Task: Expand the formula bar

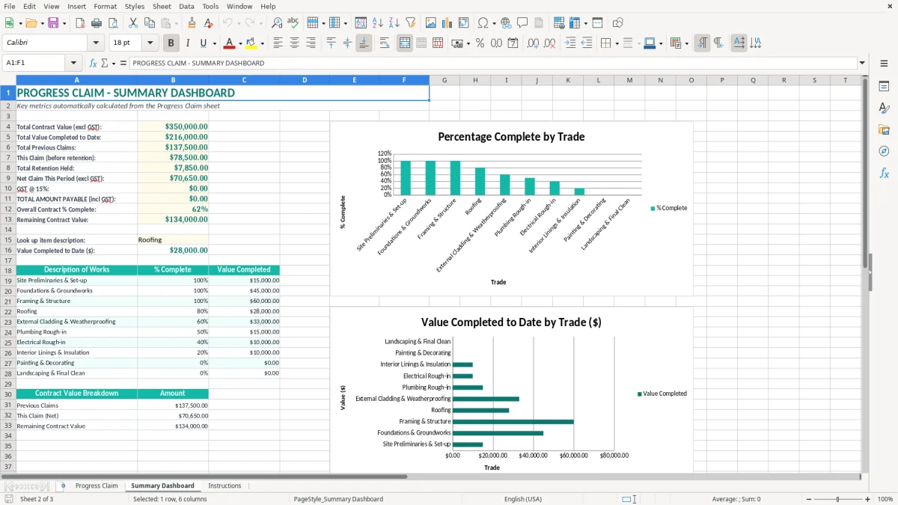Action: [863, 63]
